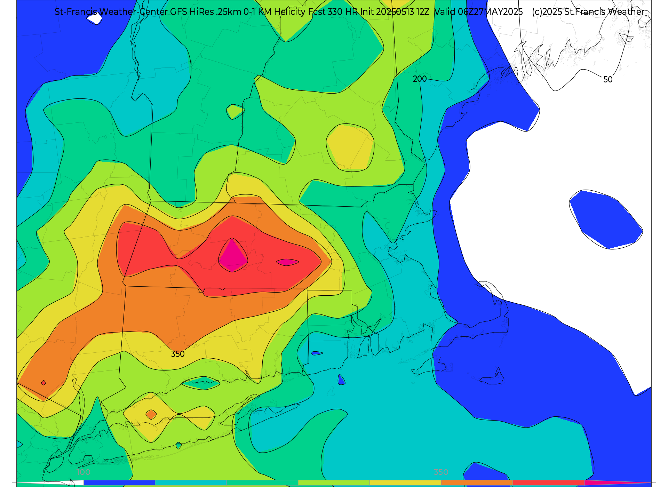
Task: Click the blue segment of the color legend
Action: point(119,483)
